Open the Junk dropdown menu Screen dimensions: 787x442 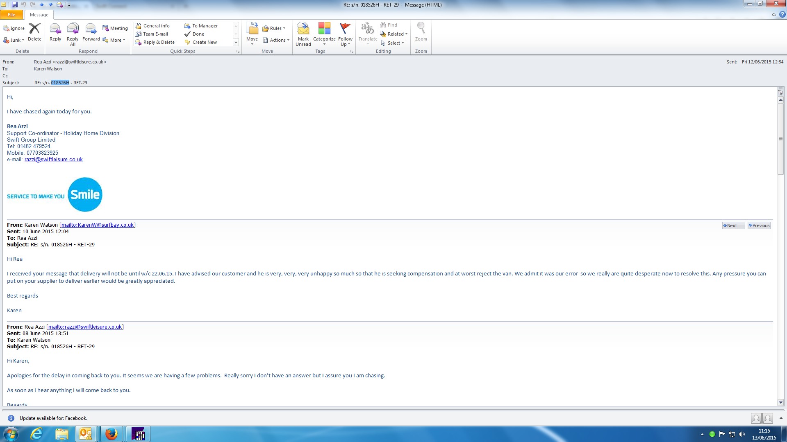point(14,40)
